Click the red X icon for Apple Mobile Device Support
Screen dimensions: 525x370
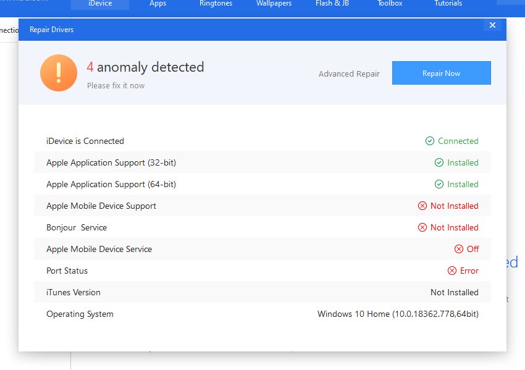(x=422, y=206)
